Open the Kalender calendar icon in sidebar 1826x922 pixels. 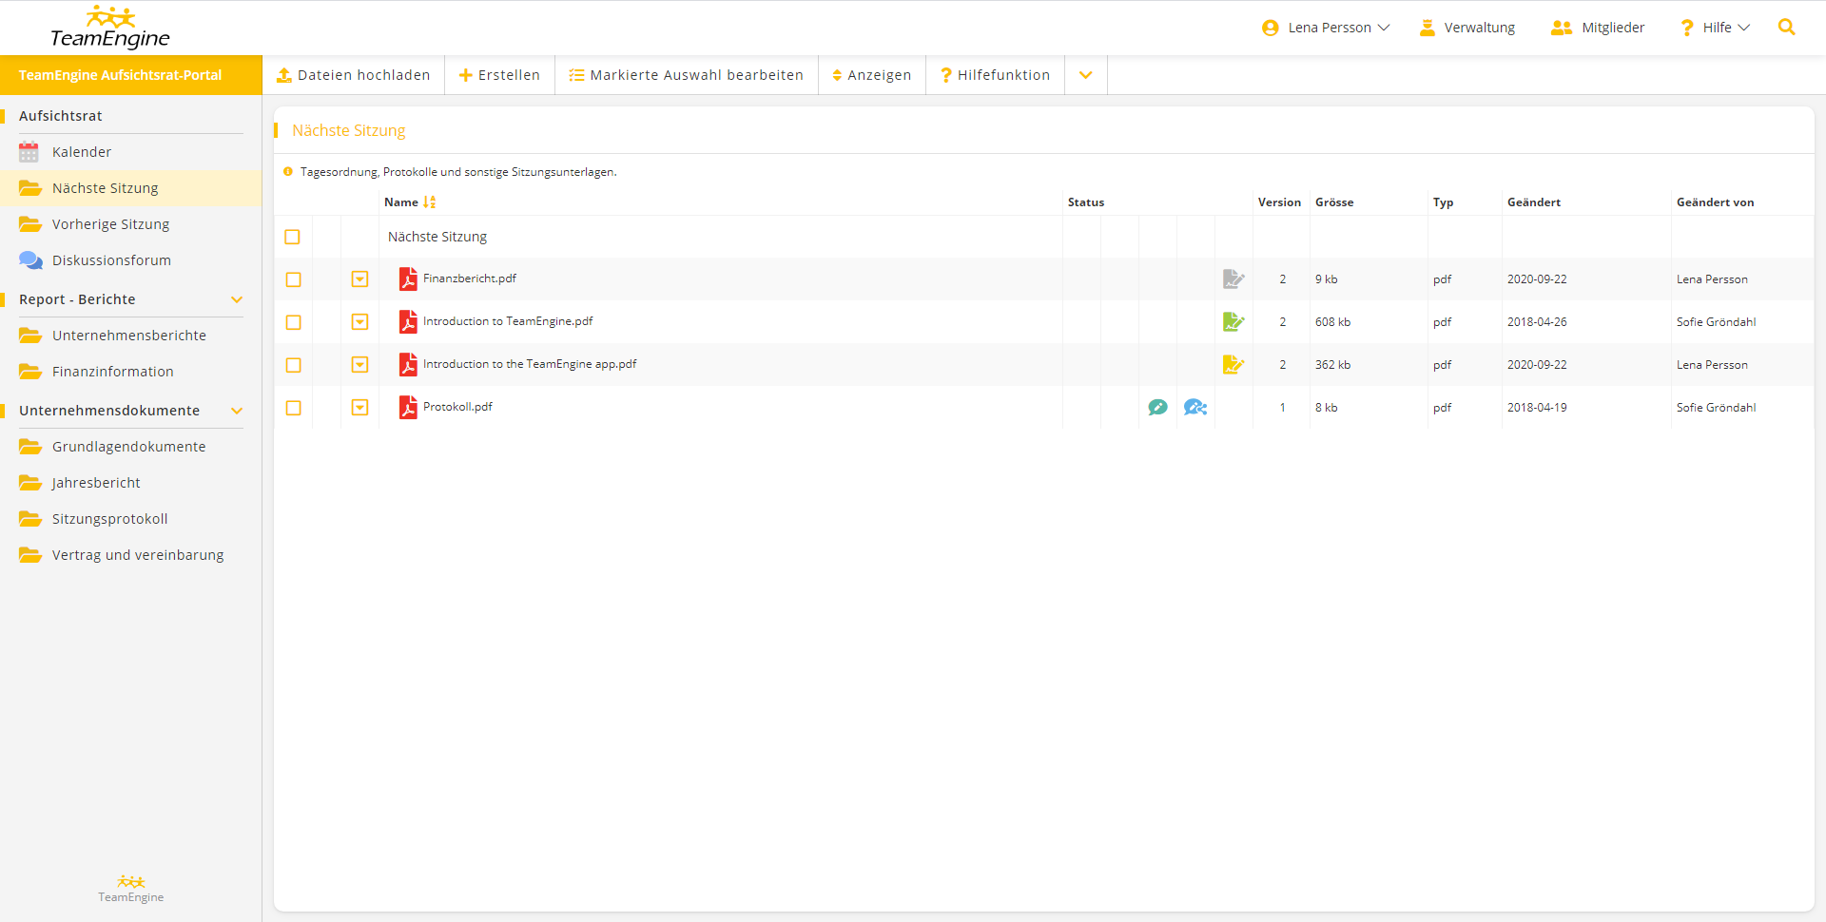pos(29,152)
